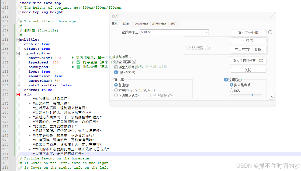301x171 pixels.
Task: Click the 查找下一个 button
Action: pos(248,33)
